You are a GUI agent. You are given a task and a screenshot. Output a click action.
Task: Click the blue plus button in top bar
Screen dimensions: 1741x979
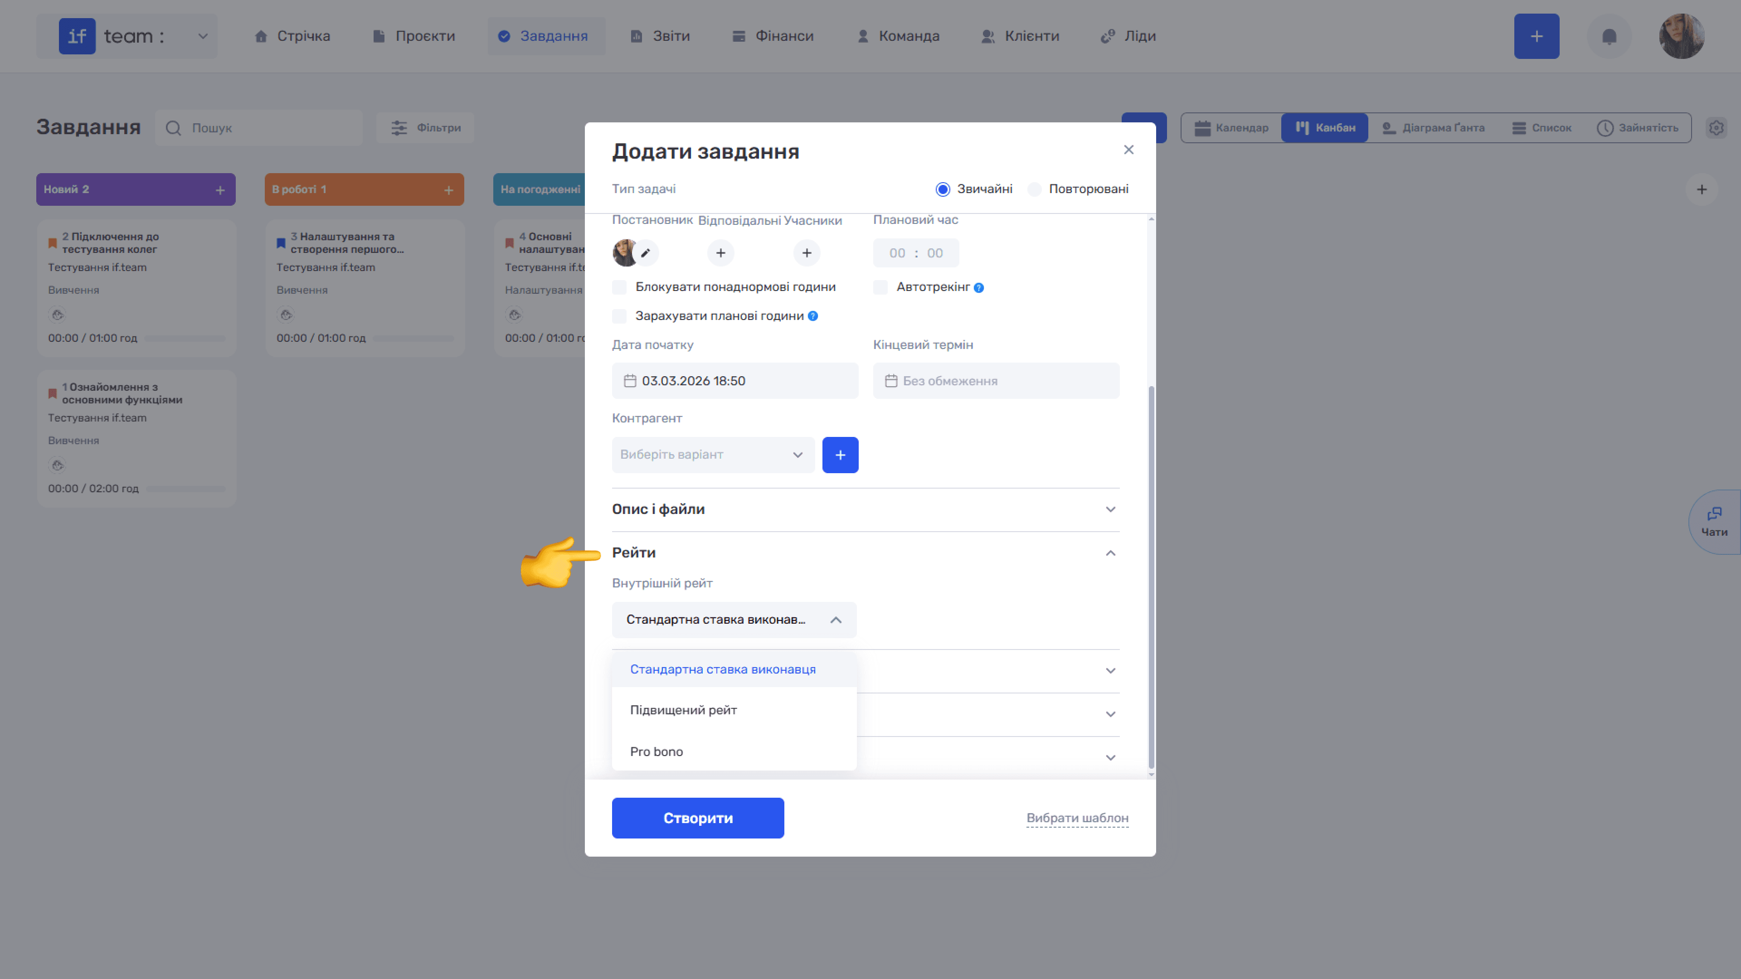1536,36
